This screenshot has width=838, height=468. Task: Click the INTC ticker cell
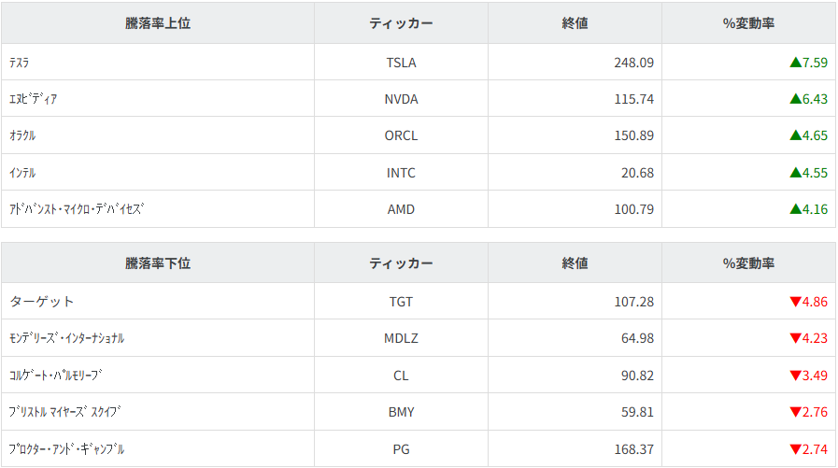click(401, 173)
